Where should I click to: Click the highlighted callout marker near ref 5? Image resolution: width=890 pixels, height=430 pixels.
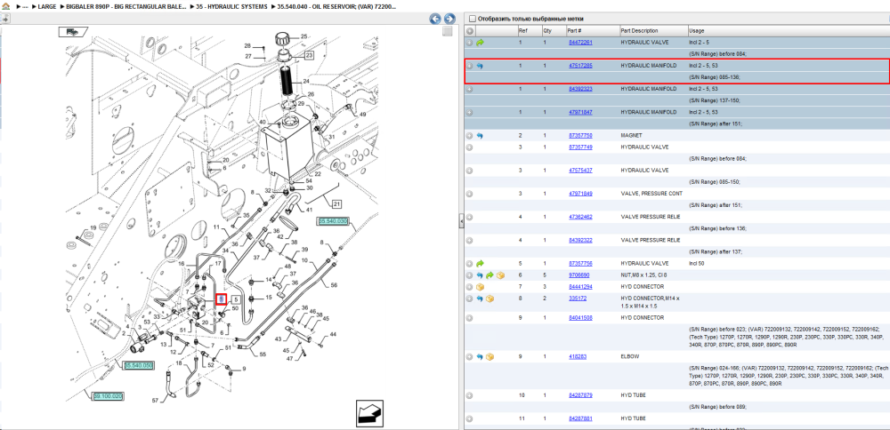point(222,299)
